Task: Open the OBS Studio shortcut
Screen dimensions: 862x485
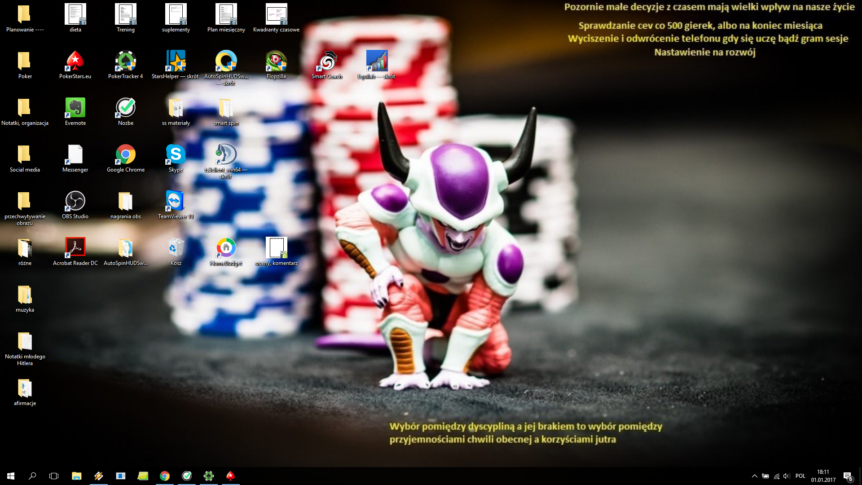Action: pos(75,205)
